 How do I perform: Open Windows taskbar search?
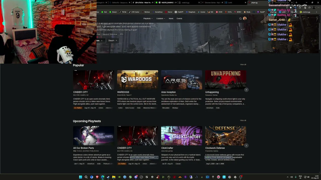pyautogui.click(x=86, y=177)
